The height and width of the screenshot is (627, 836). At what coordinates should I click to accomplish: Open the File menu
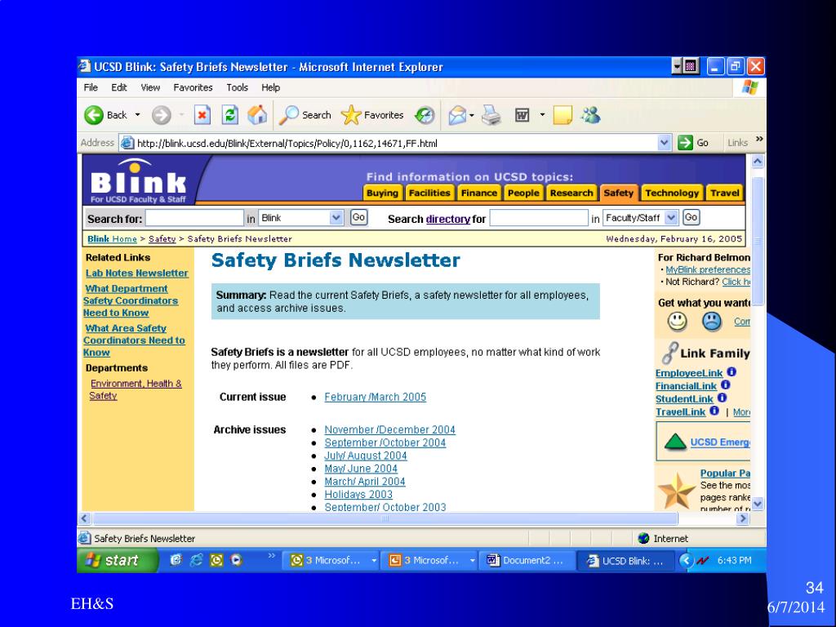91,87
